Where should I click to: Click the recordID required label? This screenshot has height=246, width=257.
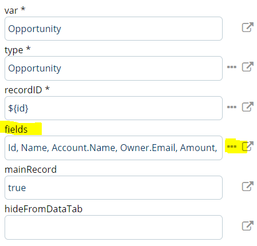coord(27,90)
